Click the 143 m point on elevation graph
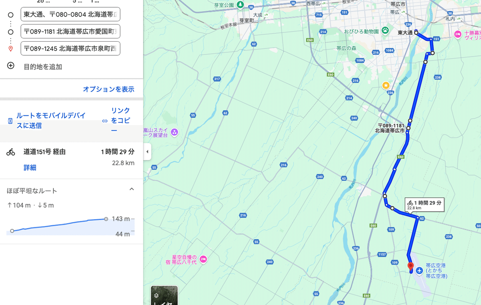This screenshot has width=481, height=305. 105,219
